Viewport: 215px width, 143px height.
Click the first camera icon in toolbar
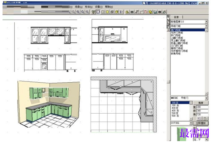coord(132,12)
